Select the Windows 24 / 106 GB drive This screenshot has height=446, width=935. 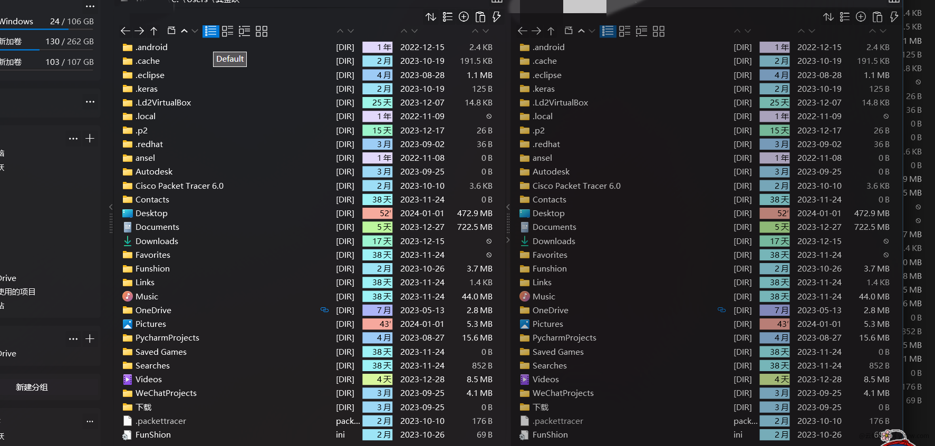coord(47,22)
